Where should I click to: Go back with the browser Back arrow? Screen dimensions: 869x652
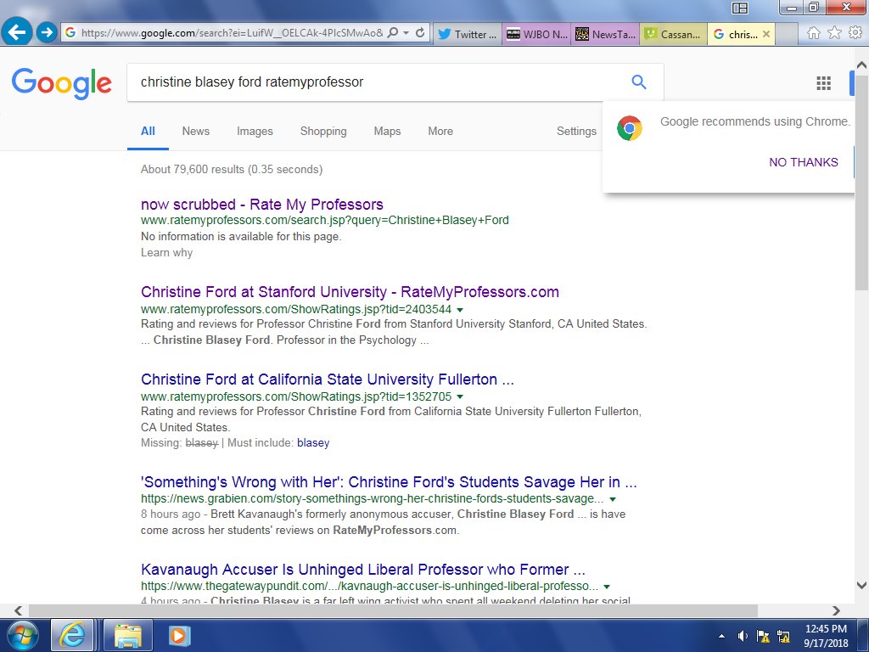[17, 32]
